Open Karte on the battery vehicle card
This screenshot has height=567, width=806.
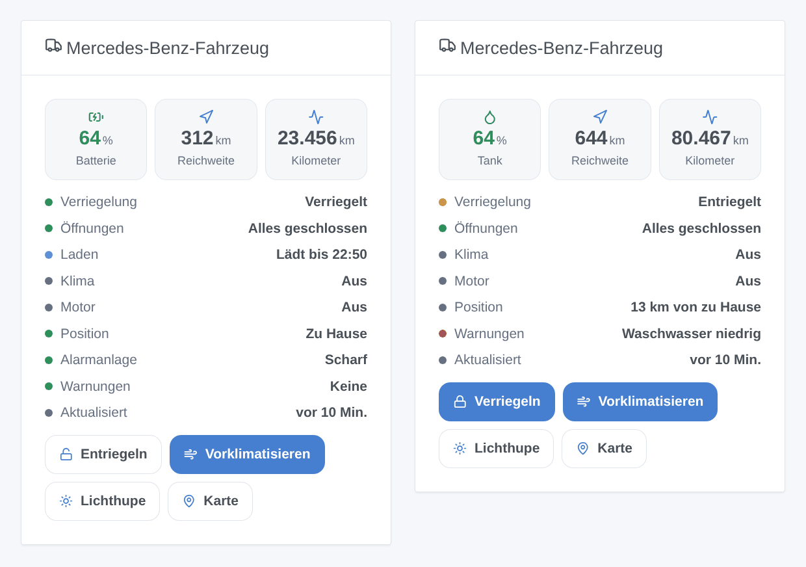click(x=210, y=501)
